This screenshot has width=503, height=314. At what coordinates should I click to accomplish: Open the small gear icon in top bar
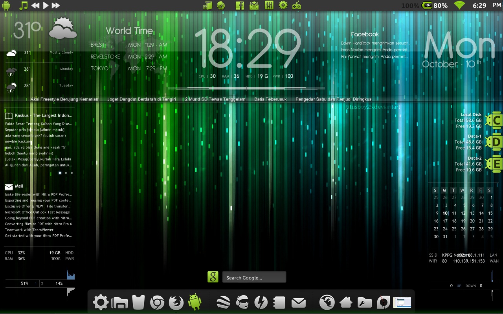[x=283, y=5]
